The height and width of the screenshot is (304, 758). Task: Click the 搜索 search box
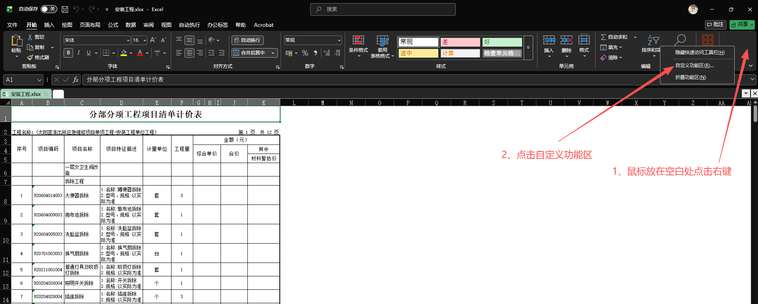pyautogui.click(x=383, y=9)
